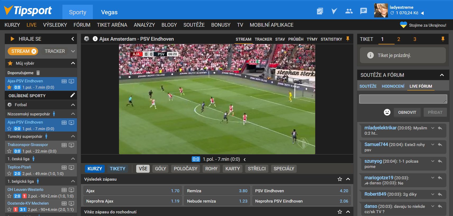This screenshot has height=216, width=453.
Task: Reply to mladyelektrikar's forum message
Action: pos(440,128)
